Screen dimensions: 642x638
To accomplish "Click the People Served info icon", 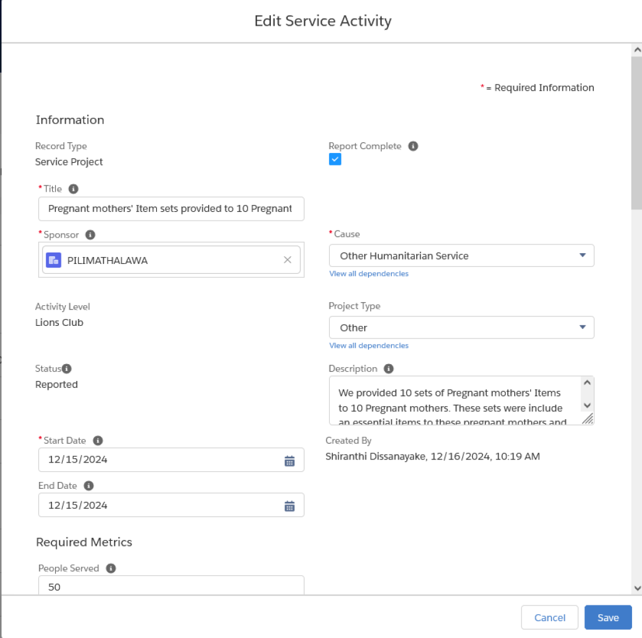I will 110,568.
